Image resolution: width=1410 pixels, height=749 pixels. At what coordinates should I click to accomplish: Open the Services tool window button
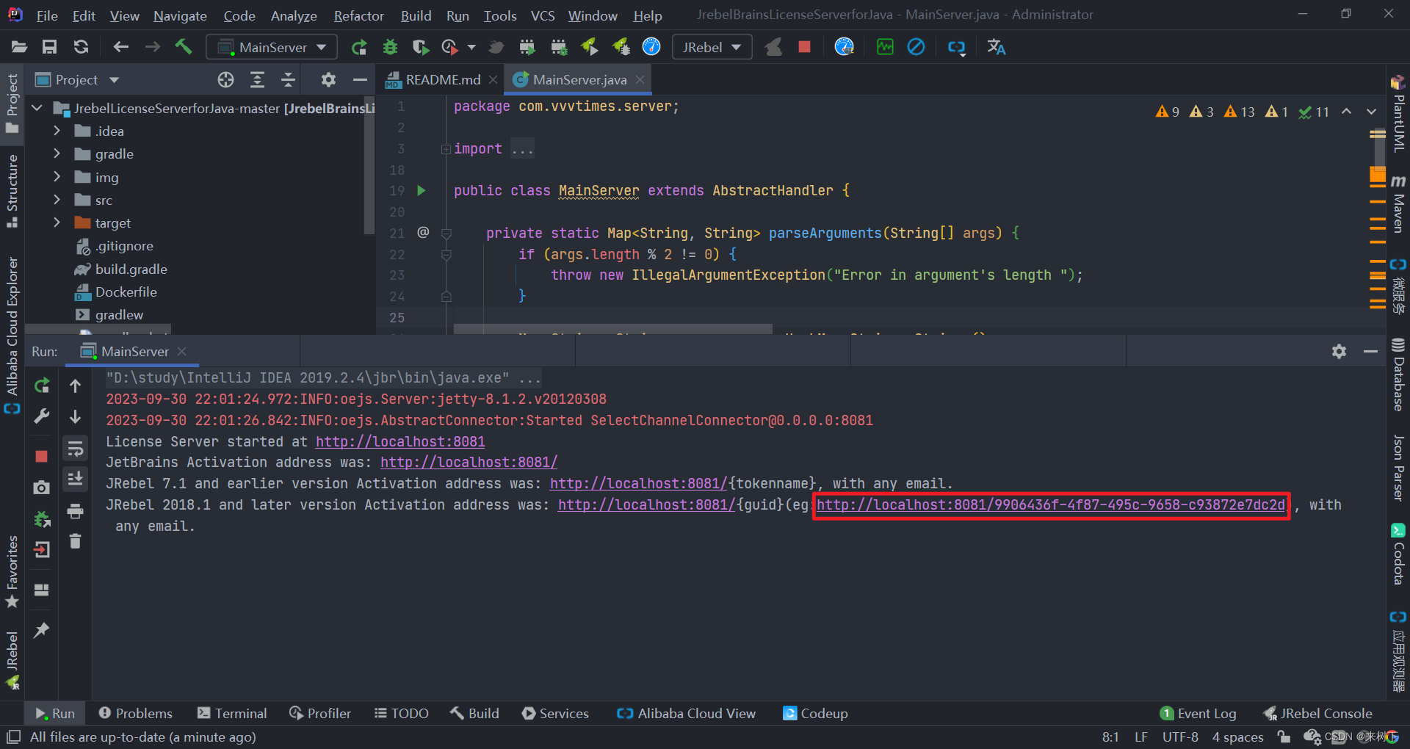(x=555, y=713)
